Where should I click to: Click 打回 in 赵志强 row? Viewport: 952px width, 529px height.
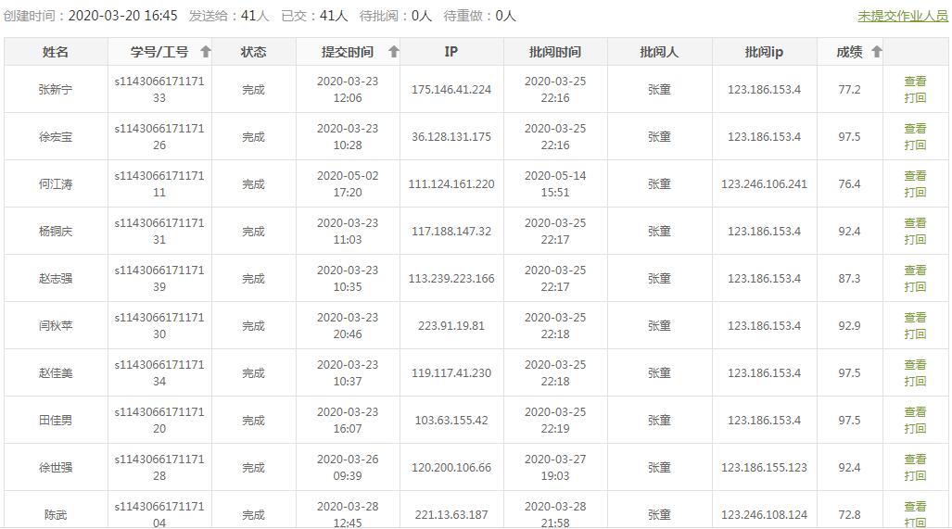[915, 287]
